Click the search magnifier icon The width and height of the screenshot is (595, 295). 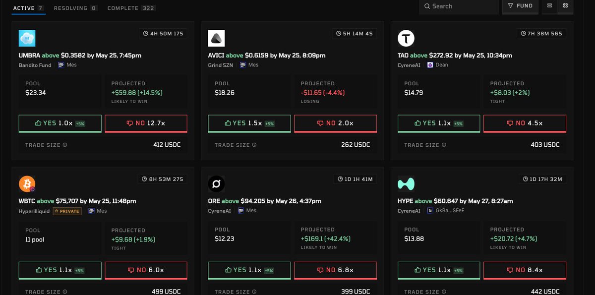coord(427,6)
